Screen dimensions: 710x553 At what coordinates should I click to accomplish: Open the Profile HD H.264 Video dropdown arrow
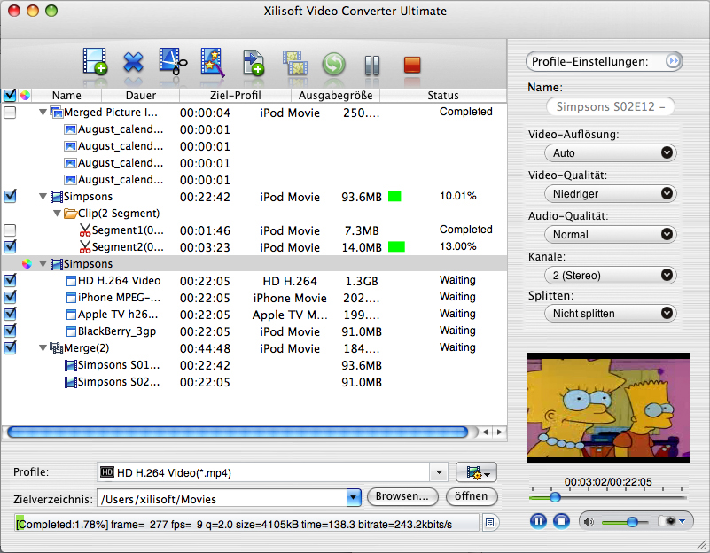tap(439, 472)
